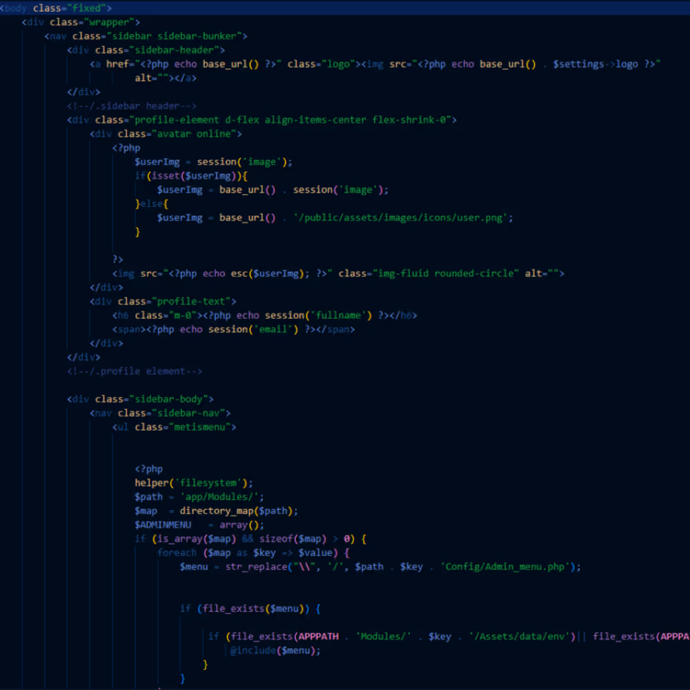This screenshot has height=690, width=690.
Task: Click the '/.sidebar header' HTML comment
Action: pos(132,106)
